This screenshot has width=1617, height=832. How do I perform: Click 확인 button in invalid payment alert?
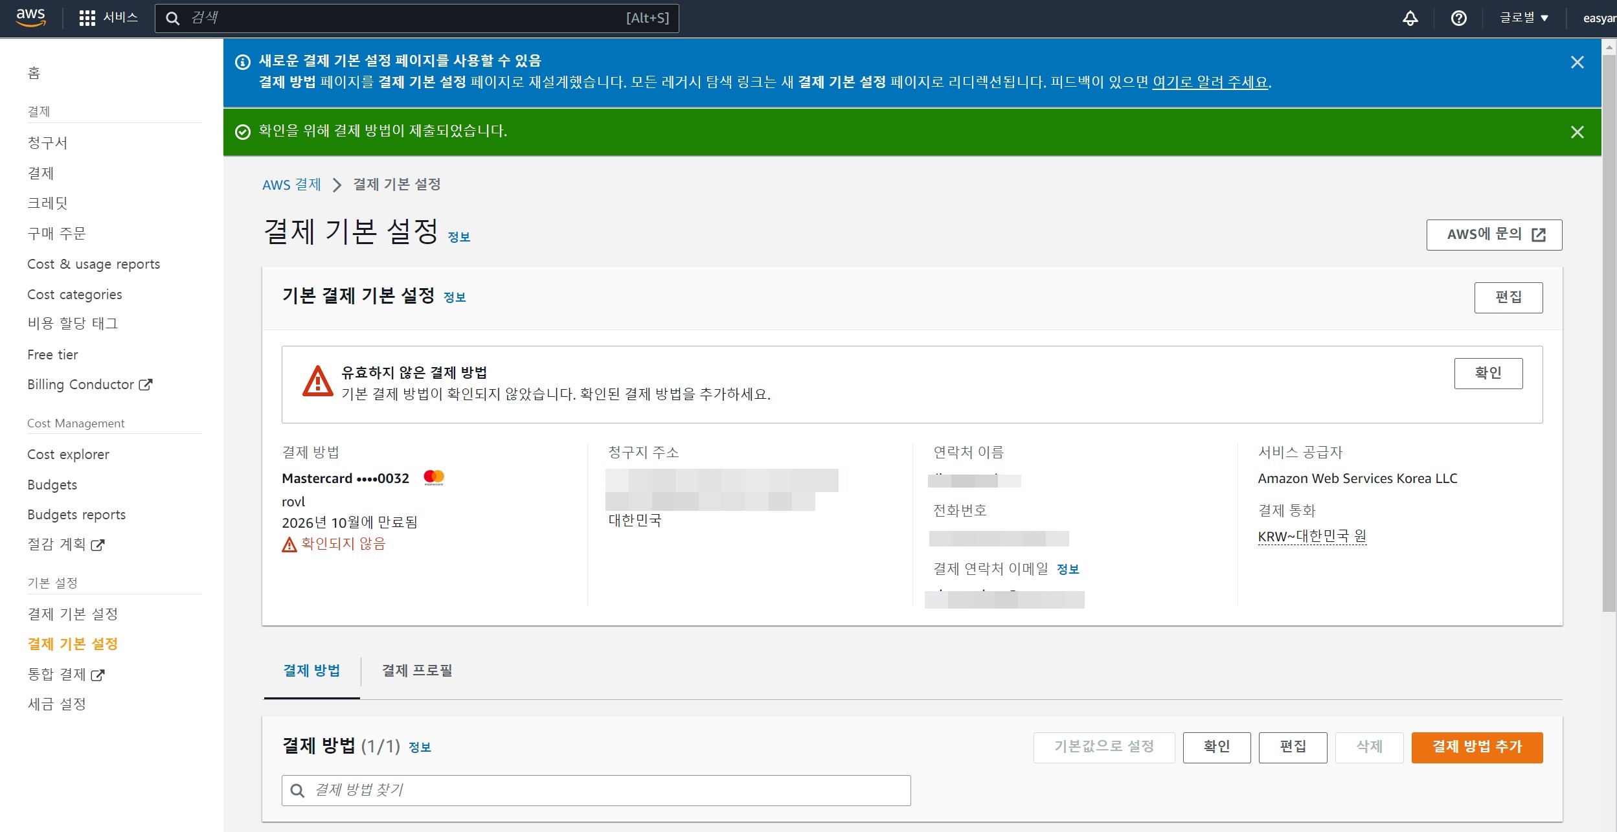point(1488,373)
